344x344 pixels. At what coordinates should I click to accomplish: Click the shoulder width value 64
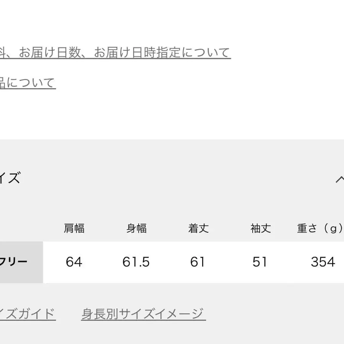74,262
